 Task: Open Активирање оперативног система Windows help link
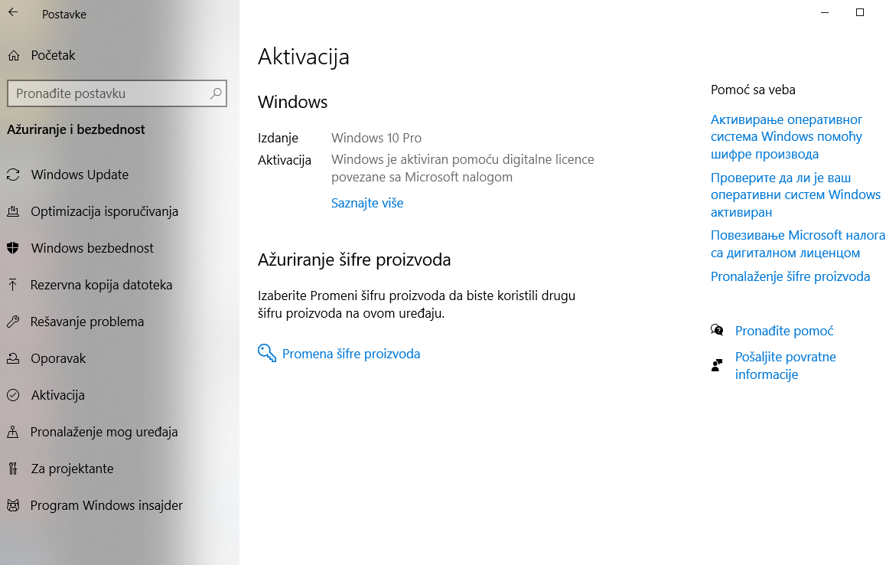[x=786, y=137]
